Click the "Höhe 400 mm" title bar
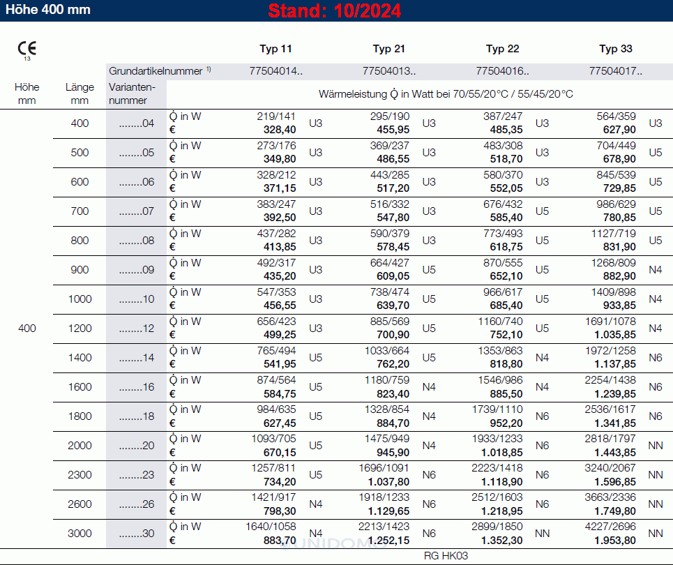673x565 pixels. point(49,10)
